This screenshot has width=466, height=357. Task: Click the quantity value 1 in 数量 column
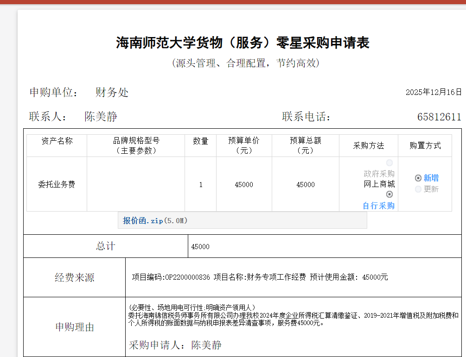point(201,185)
